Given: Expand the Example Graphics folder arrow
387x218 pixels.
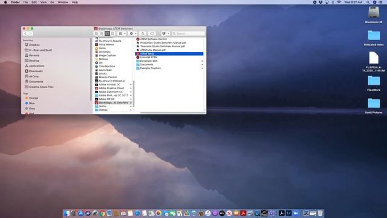Looking at the screenshot, I should point(202,68).
